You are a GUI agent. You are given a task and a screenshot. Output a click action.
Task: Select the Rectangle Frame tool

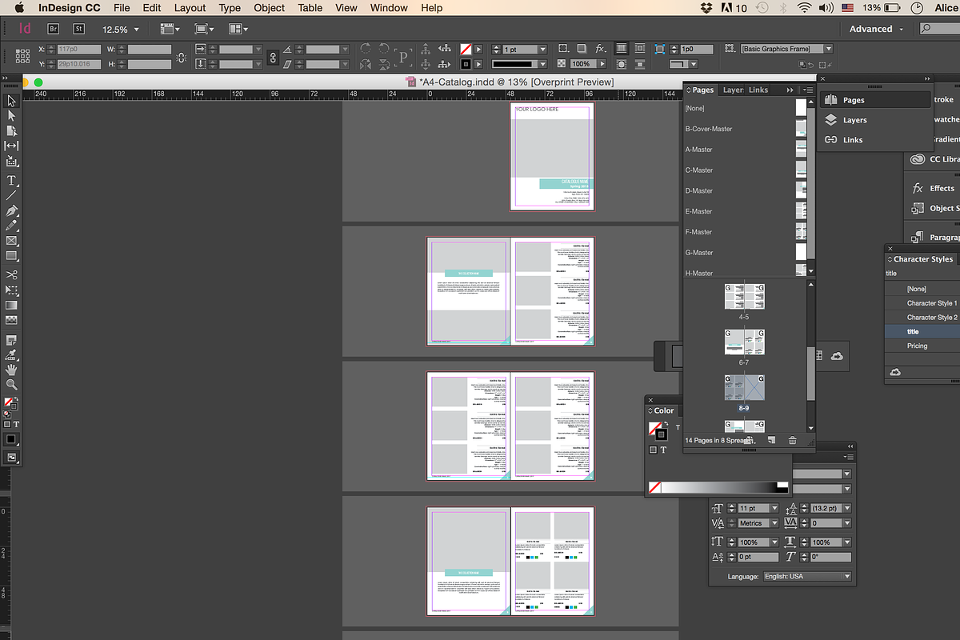point(11,241)
